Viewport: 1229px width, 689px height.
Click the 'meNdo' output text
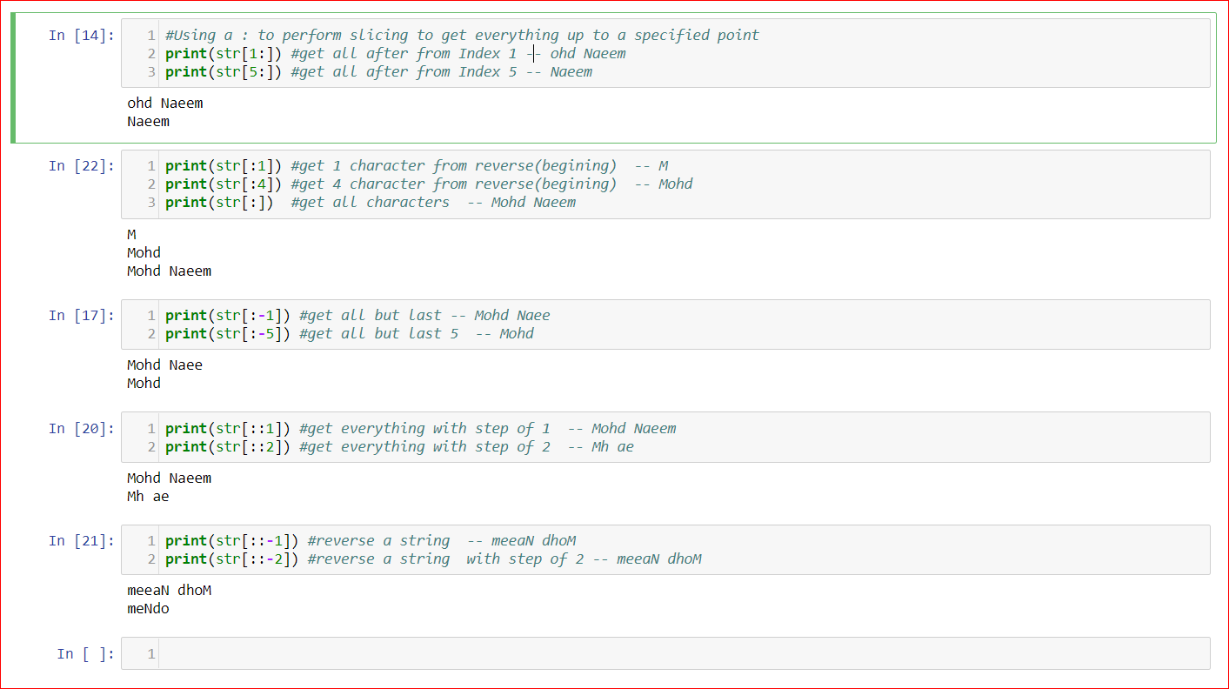(148, 609)
